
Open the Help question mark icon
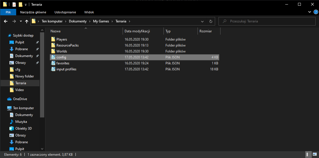tap(316, 12)
